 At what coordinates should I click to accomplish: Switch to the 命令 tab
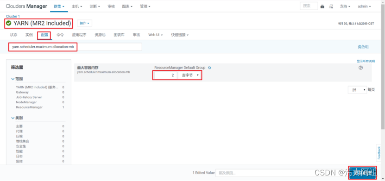(60, 35)
